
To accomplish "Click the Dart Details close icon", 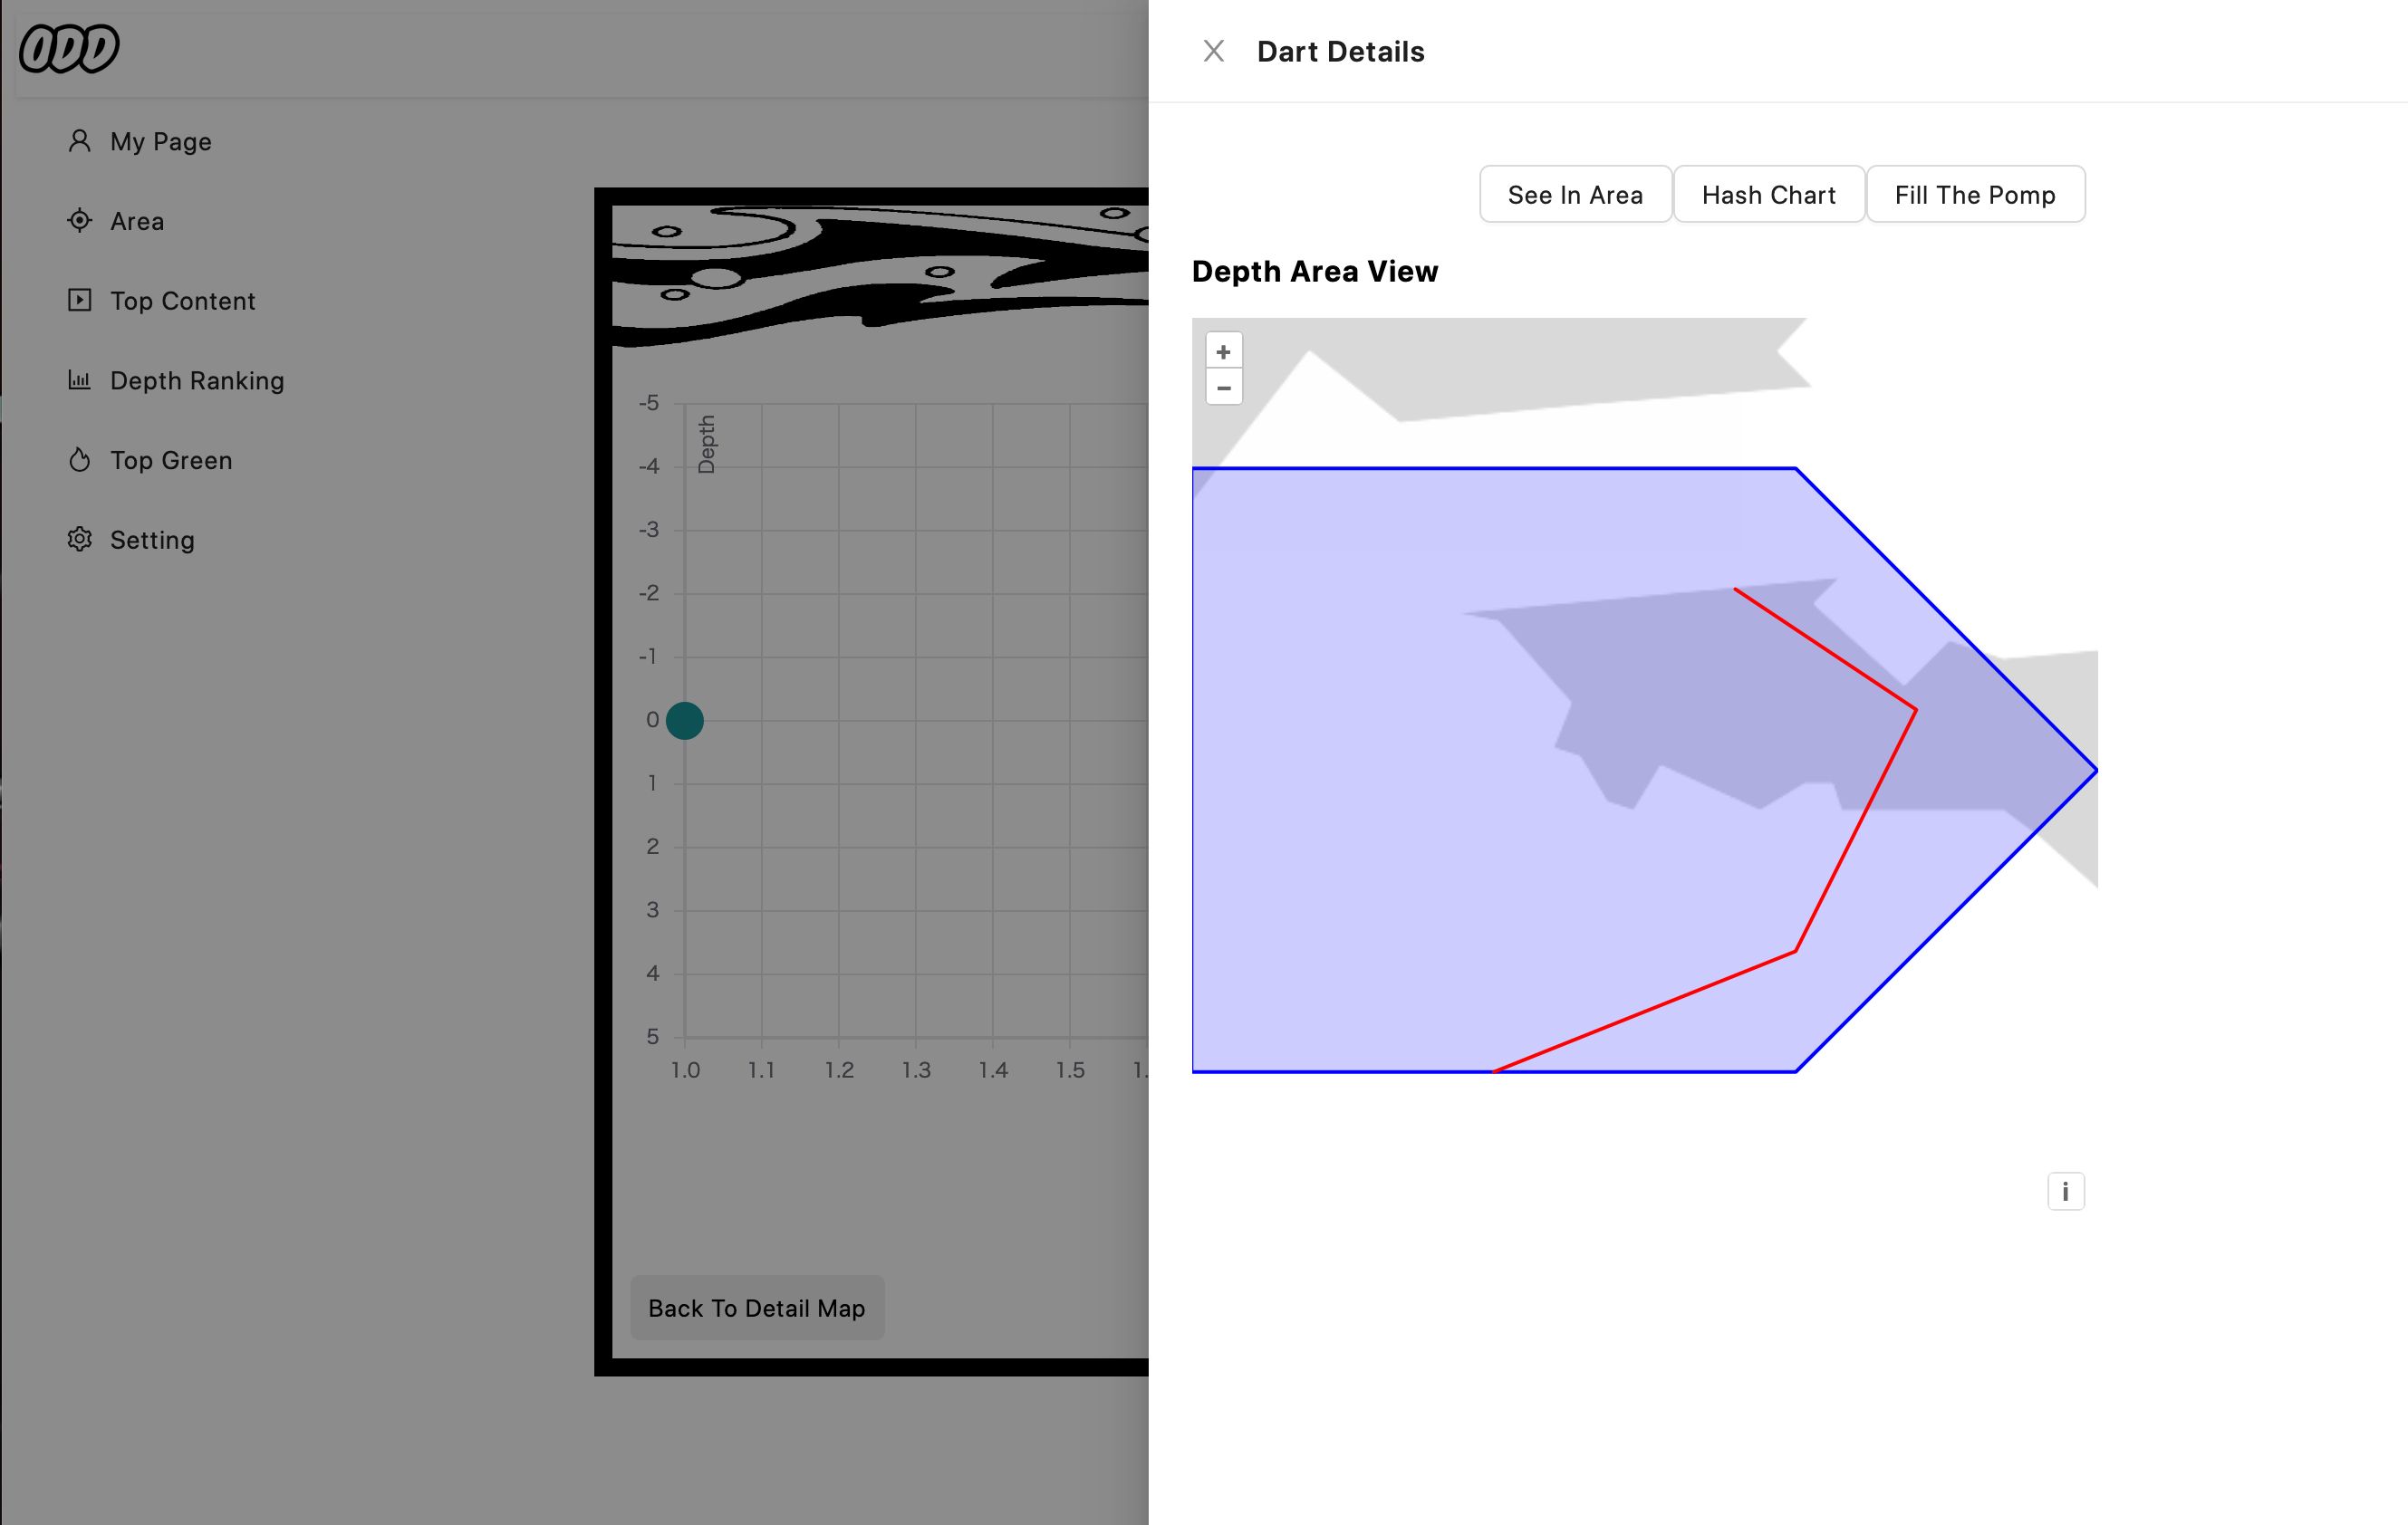I will pyautogui.click(x=1215, y=51).
